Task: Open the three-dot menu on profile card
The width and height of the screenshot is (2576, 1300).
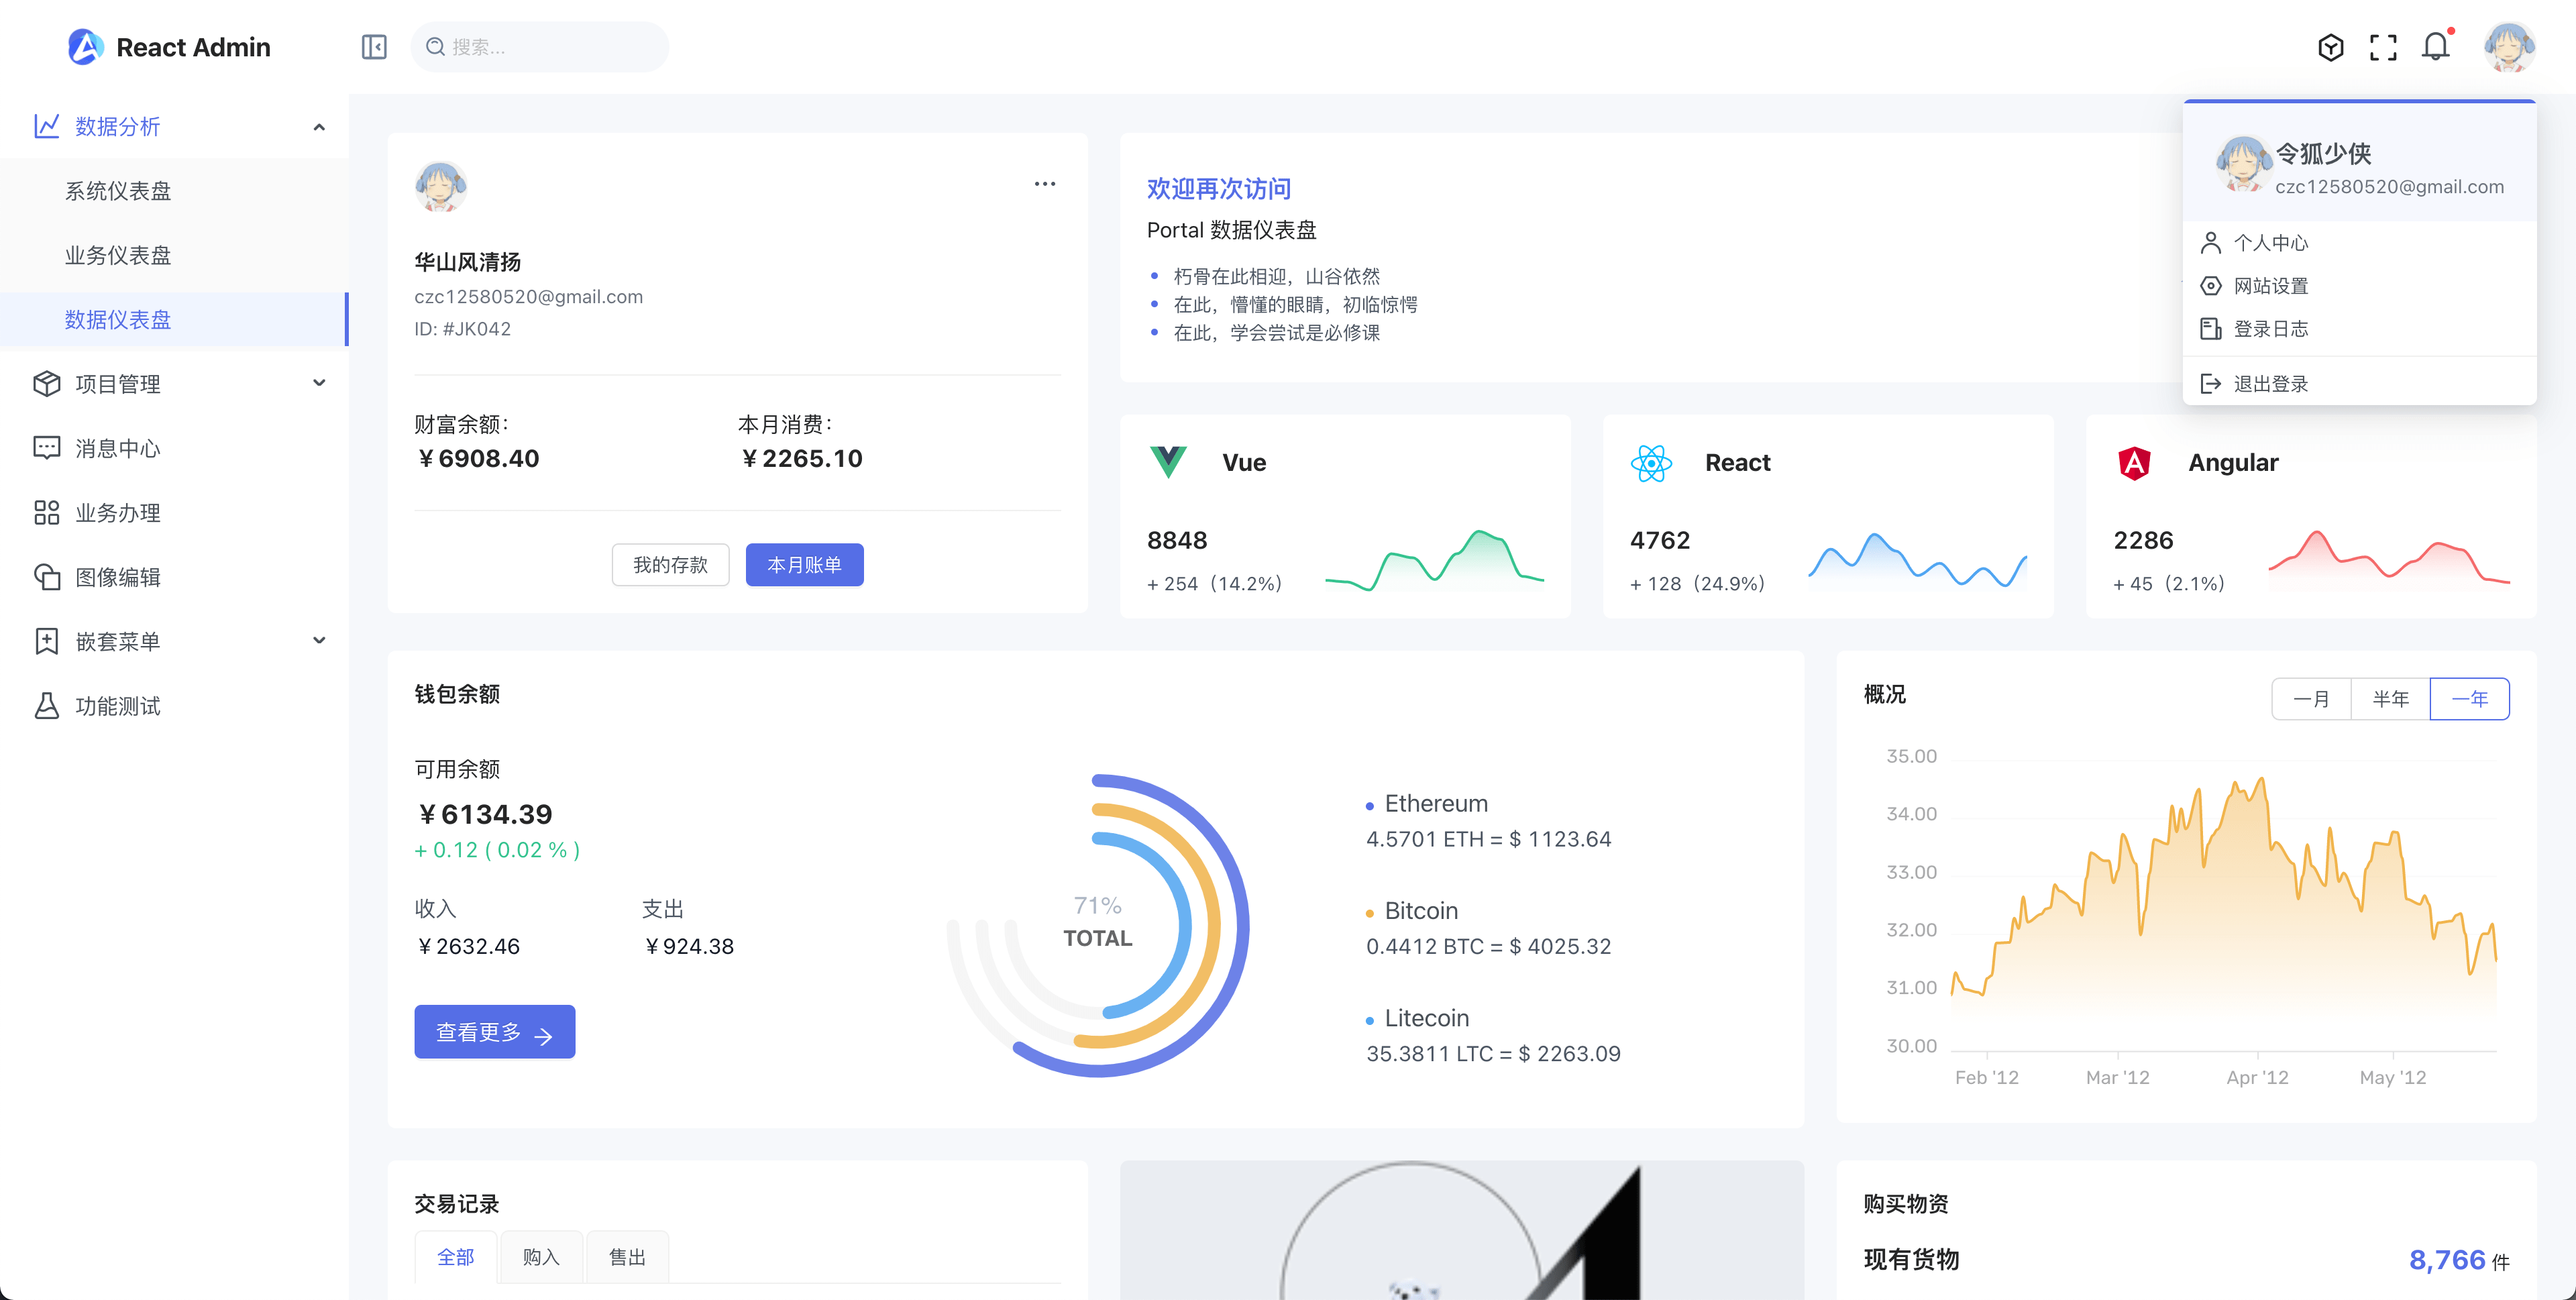Action: [1044, 184]
